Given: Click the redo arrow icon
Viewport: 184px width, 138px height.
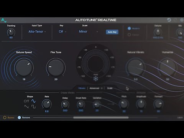Looking at the screenshot, I should [x=175, y=20].
